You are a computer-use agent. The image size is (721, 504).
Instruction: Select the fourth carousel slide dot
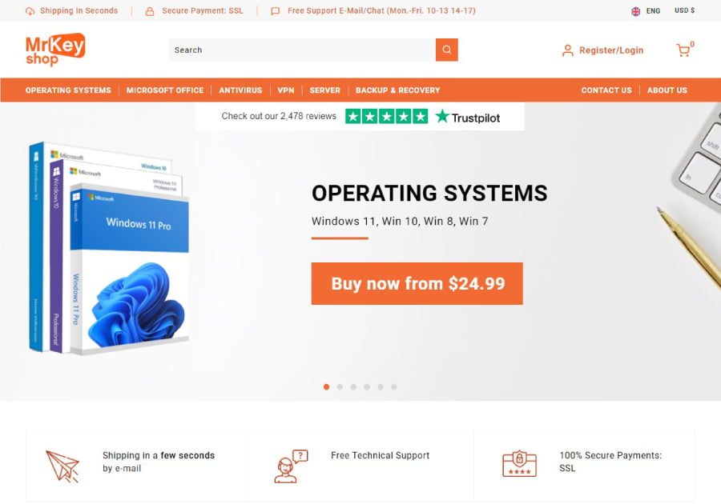click(367, 387)
